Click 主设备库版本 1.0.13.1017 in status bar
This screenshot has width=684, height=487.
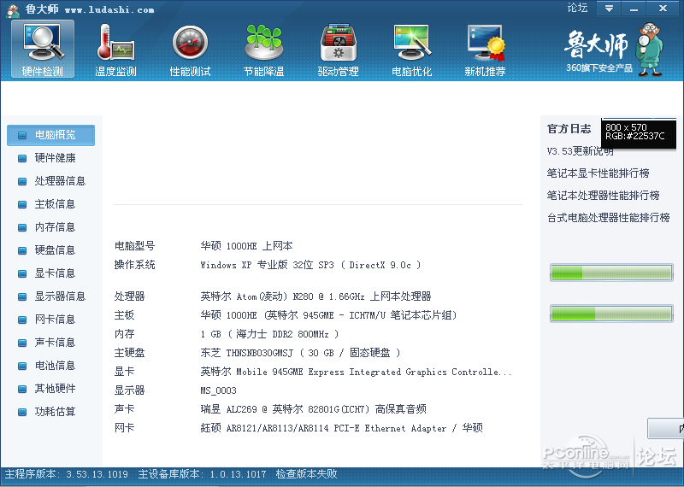[x=202, y=474]
